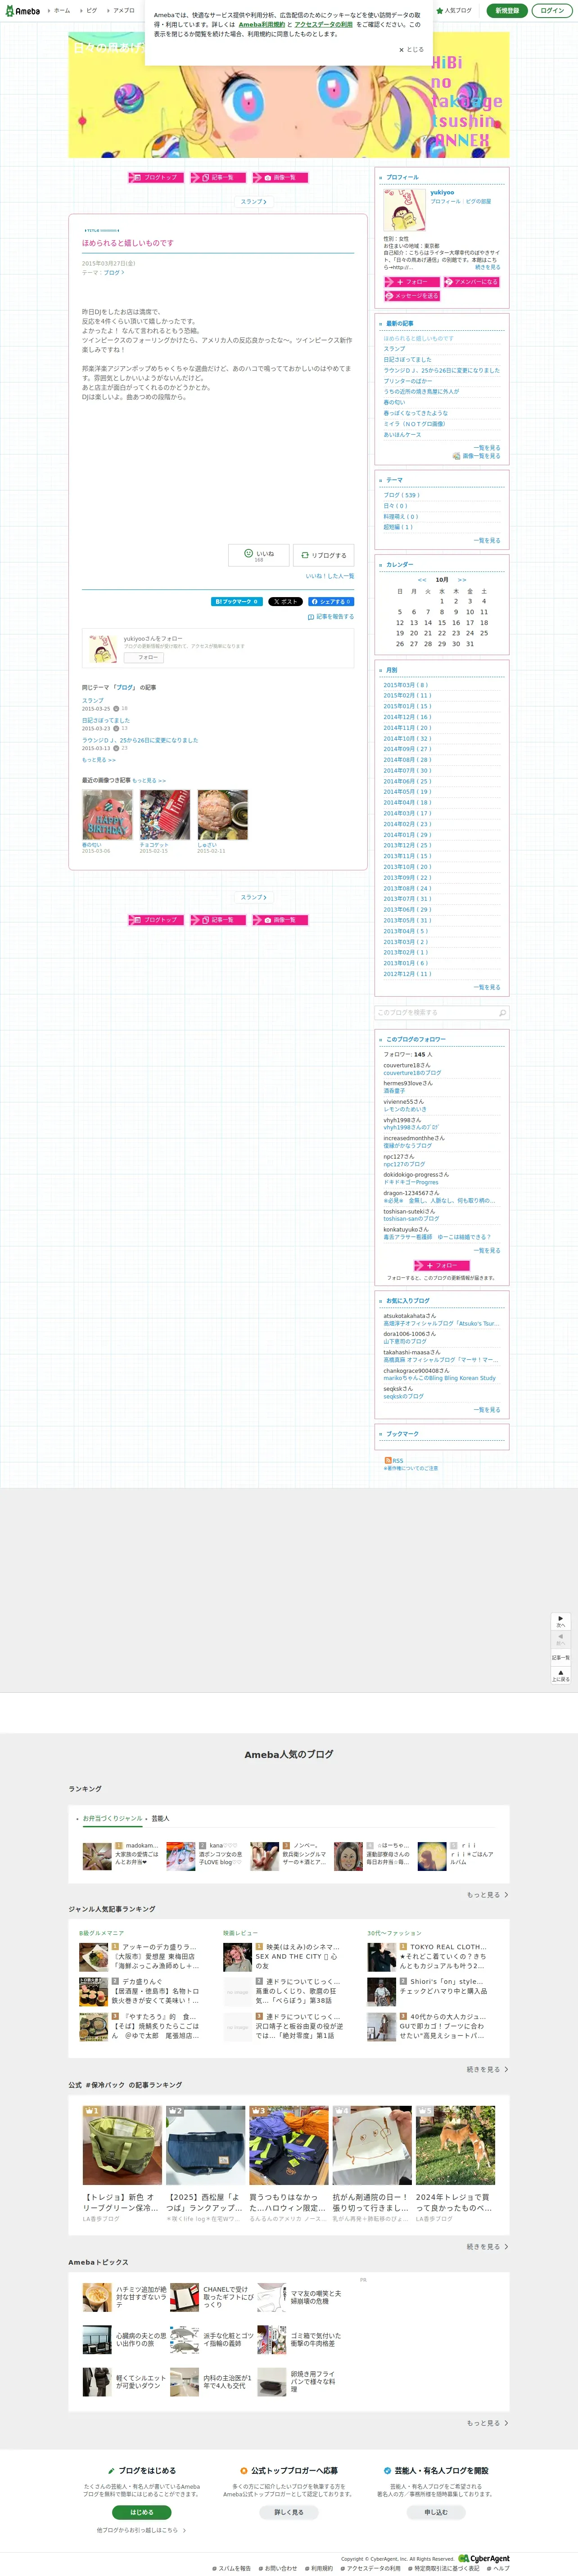Viewport: 578px width, 2576px height.
Task: Click the green はじめる button
Action: tap(142, 2512)
